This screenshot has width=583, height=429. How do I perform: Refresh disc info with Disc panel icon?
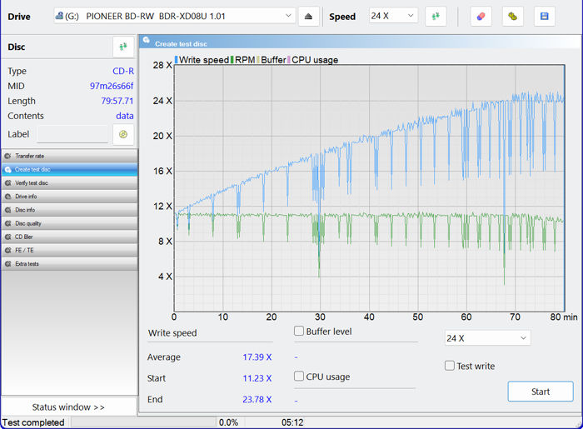(122, 47)
